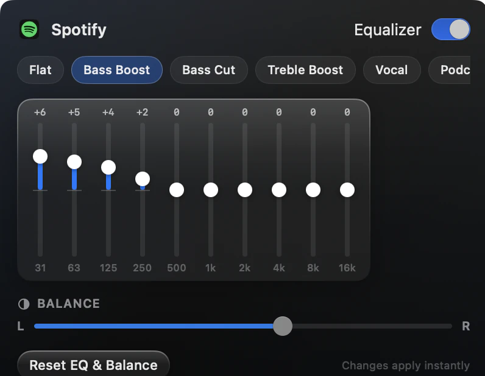Click the Reset EQ & Balance button

93,365
